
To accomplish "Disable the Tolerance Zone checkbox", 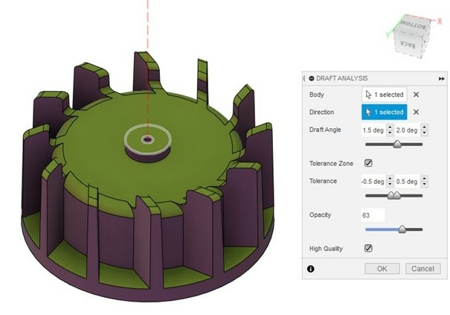I will coord(368,163).
